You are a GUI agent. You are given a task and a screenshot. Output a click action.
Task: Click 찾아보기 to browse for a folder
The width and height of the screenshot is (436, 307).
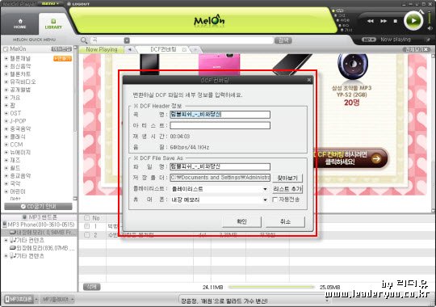click(287, 178)
